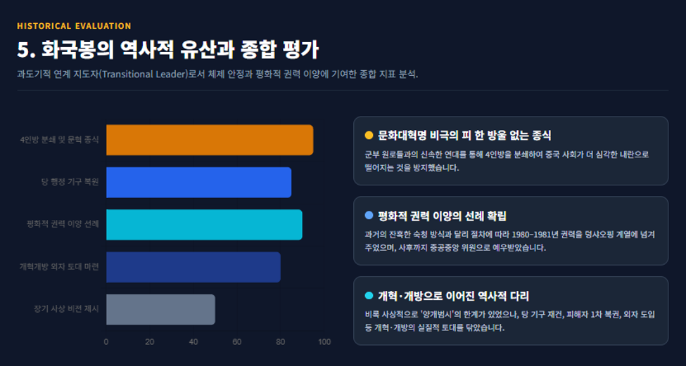The image size is (686, 366).
Task: Click the gray 장기 사상 비전 제시 bar
Action: (x=160, y=309)
